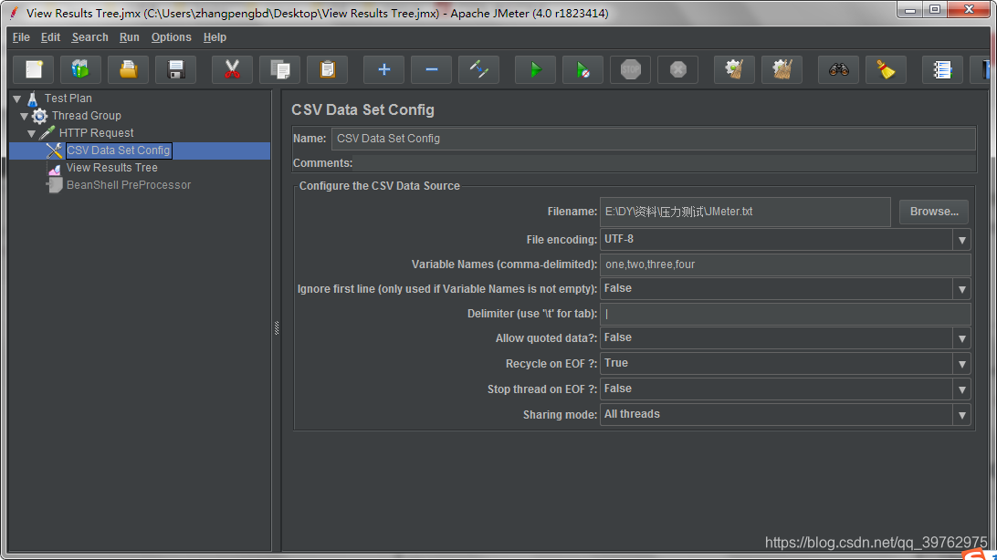
Task: Minimize the JMeter window
Action: pyautogui.click(x=910, y=9)
